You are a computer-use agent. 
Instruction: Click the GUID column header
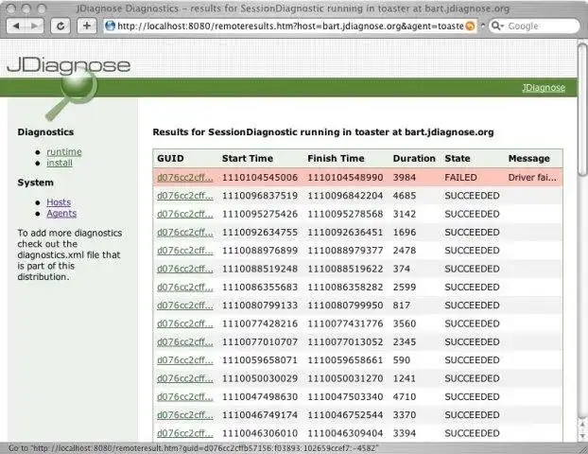click(170, 158)
